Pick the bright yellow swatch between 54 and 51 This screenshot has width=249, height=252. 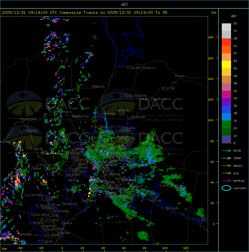click(x=226, y=65)
